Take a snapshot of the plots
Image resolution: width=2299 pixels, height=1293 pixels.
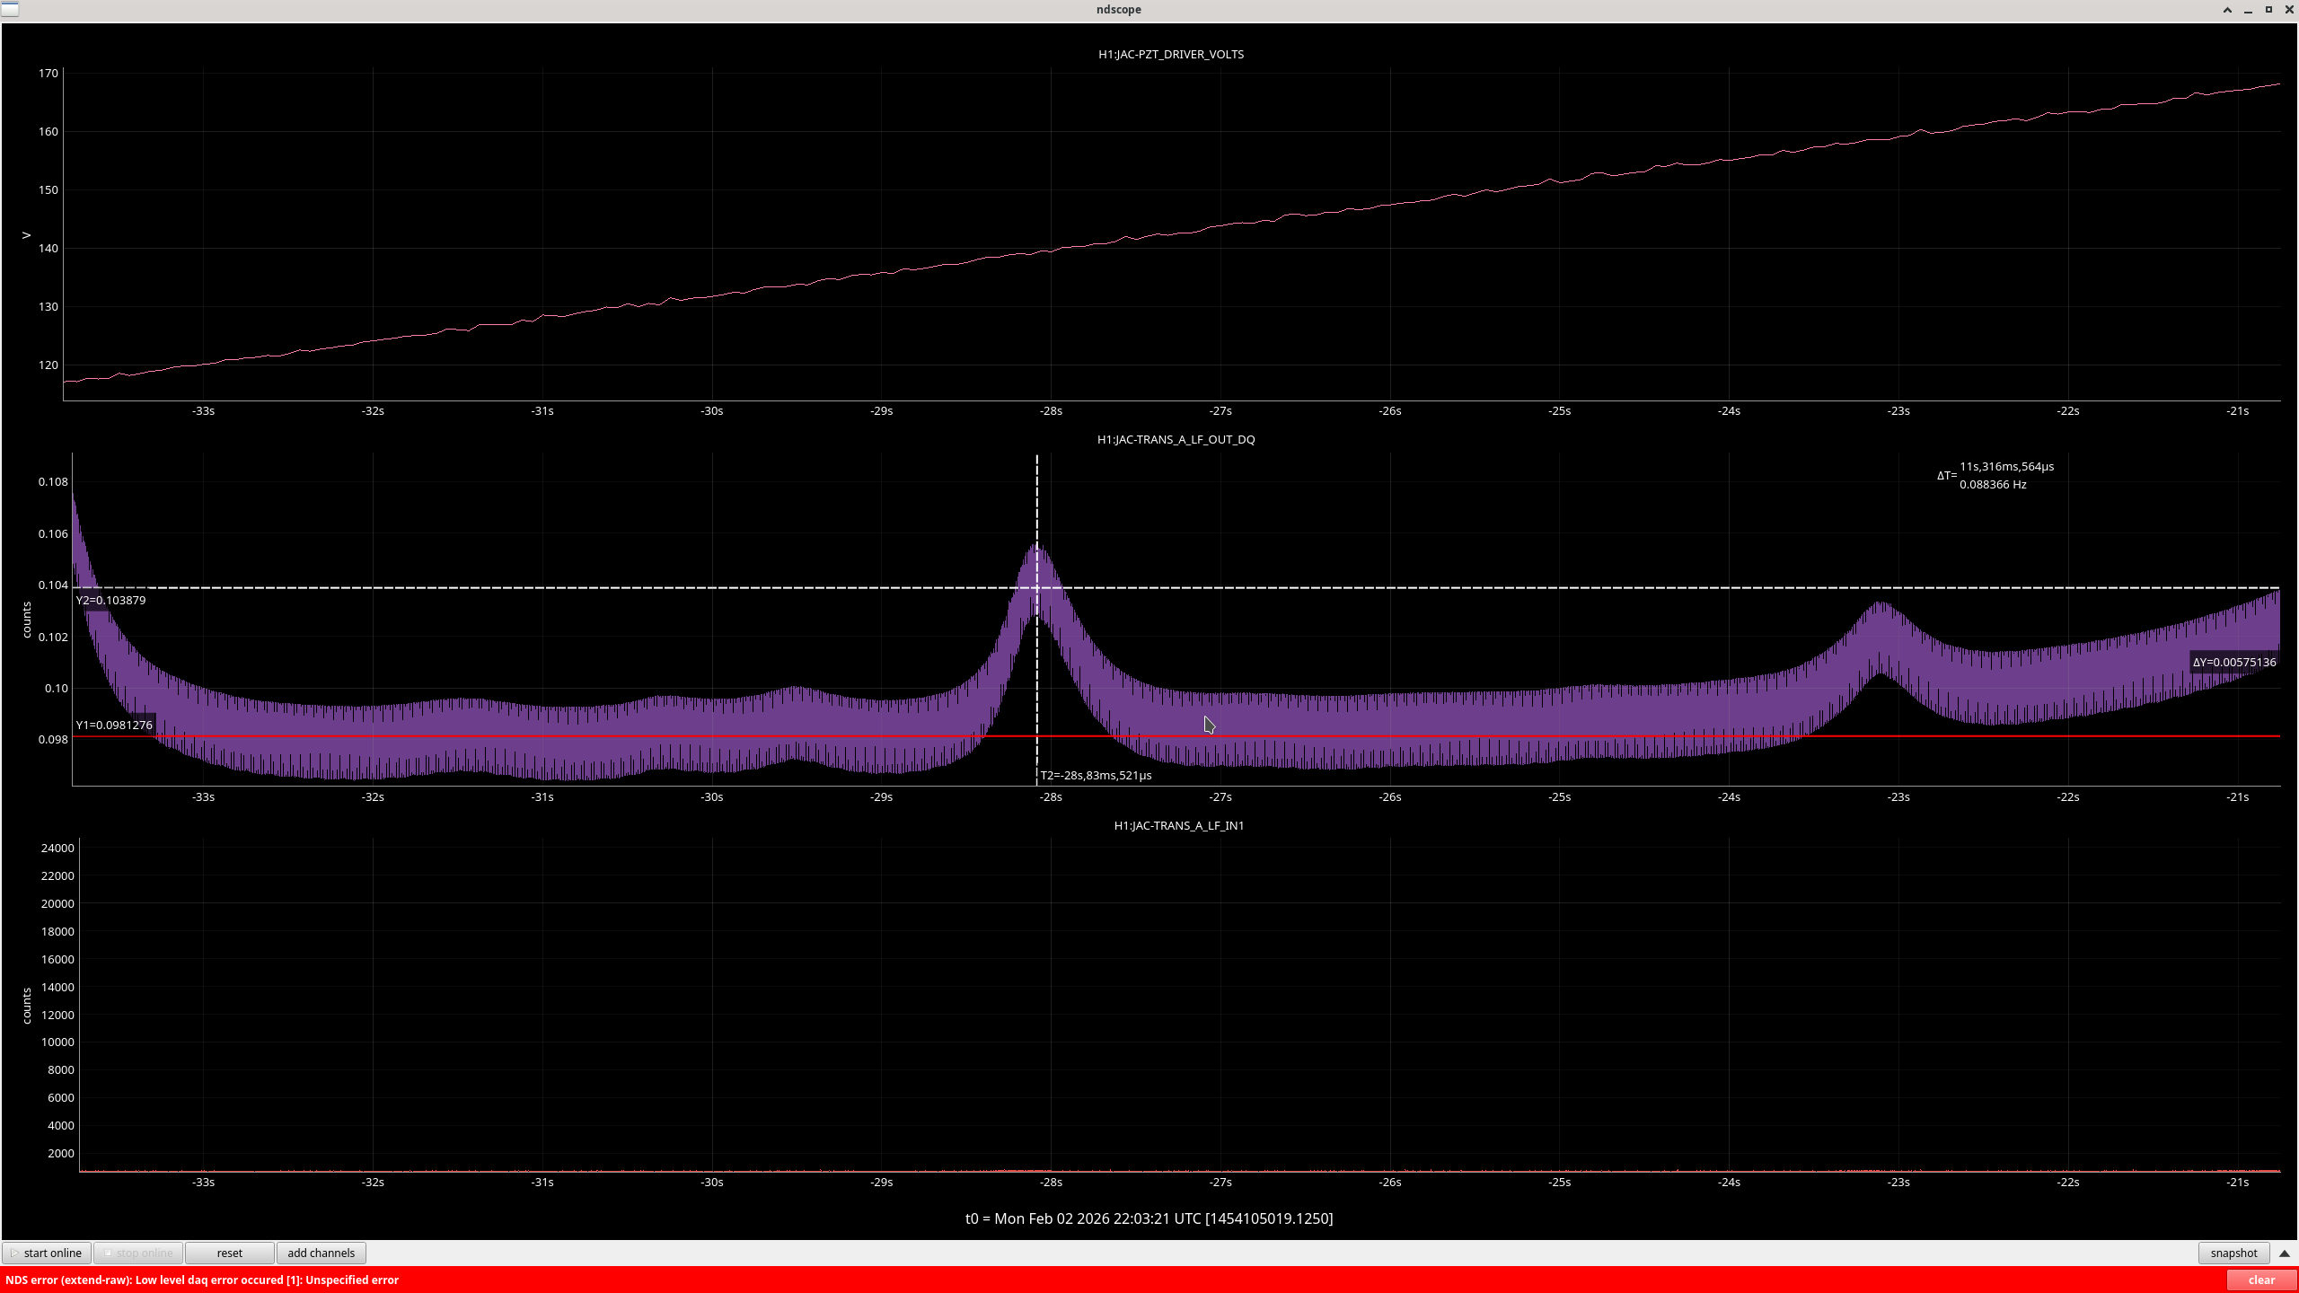click(x=2233, y=1253)
